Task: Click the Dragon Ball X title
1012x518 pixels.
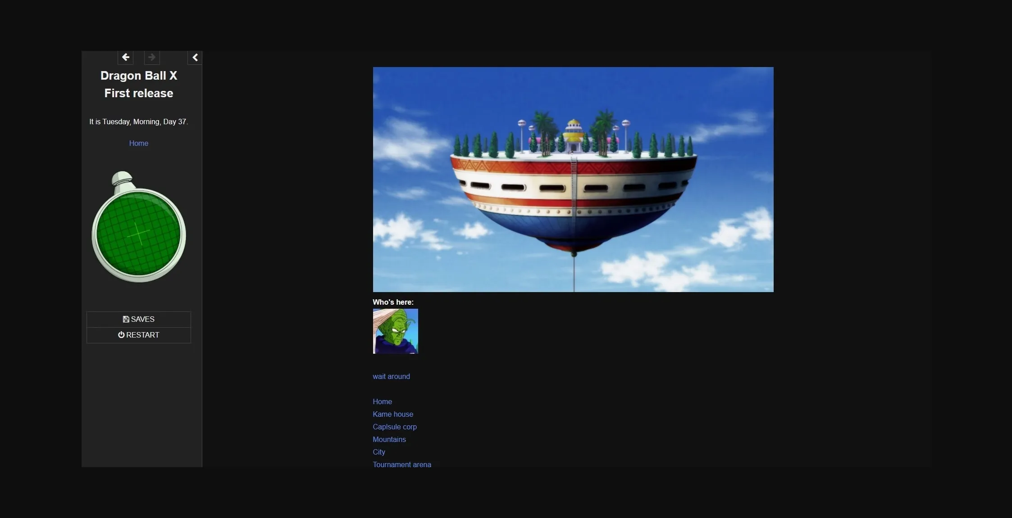Action: click(x=139, y=76)
